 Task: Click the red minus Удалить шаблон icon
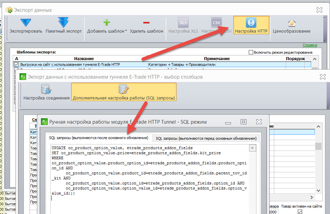[x=146, y=23]
